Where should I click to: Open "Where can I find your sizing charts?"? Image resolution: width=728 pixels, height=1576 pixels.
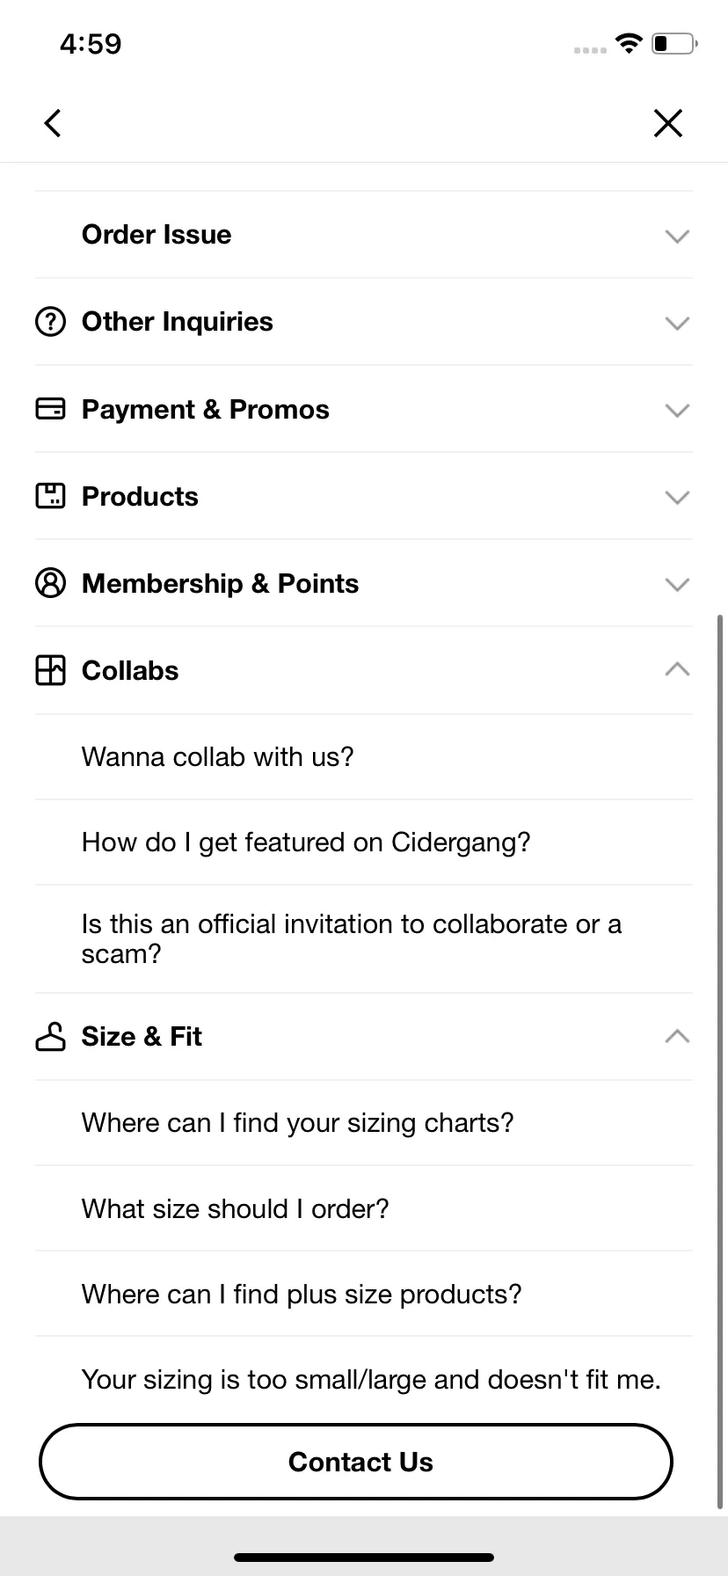[x=364, y=1123]
